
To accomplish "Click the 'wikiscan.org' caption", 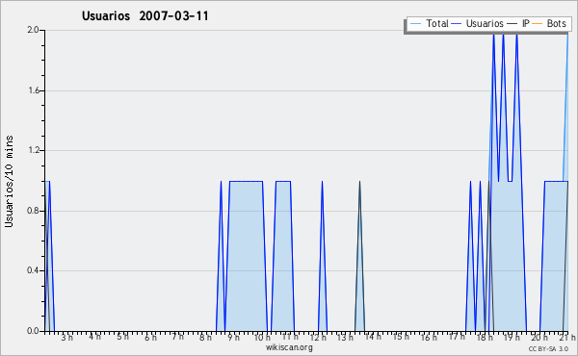I will pos(289,347).
